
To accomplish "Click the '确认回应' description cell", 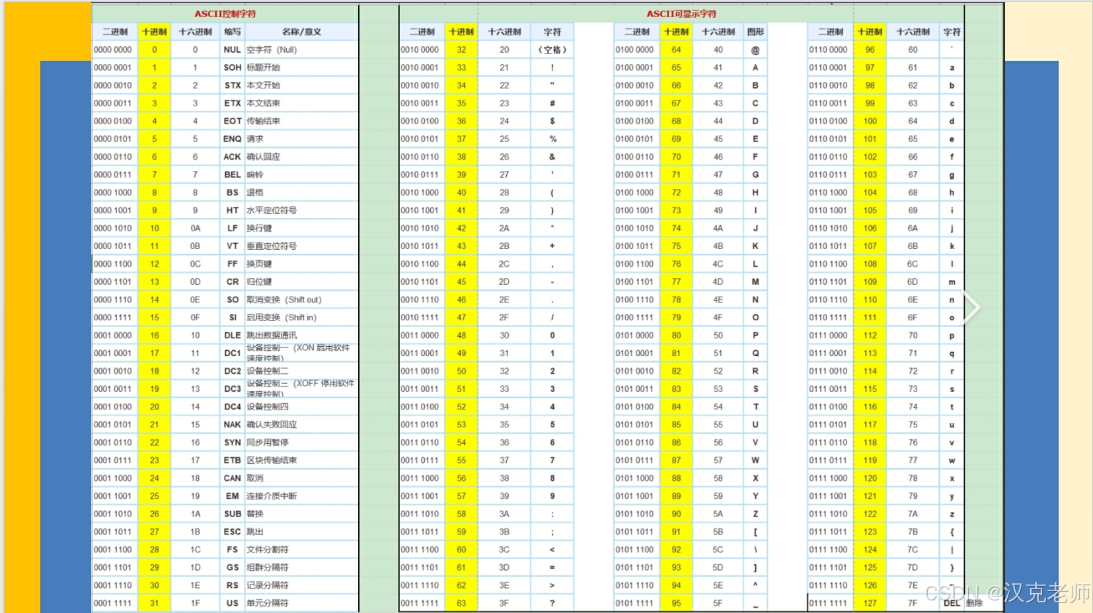I will [x=301, y=157].
